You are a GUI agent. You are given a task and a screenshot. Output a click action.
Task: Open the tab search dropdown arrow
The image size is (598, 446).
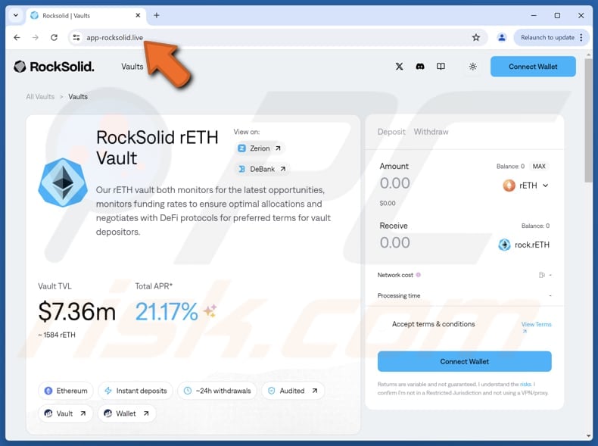[x=16, y=15]
